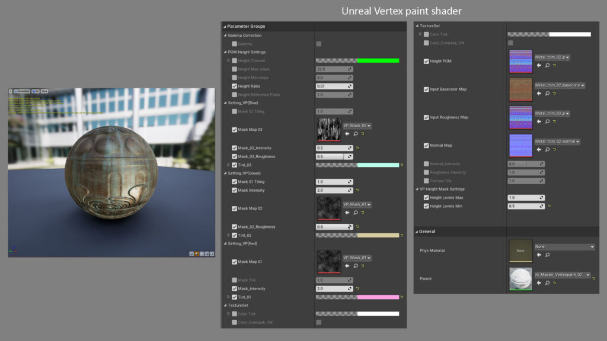
Task: Collapse Setting_VP(Red) group
Action: (x=225, y=244)
